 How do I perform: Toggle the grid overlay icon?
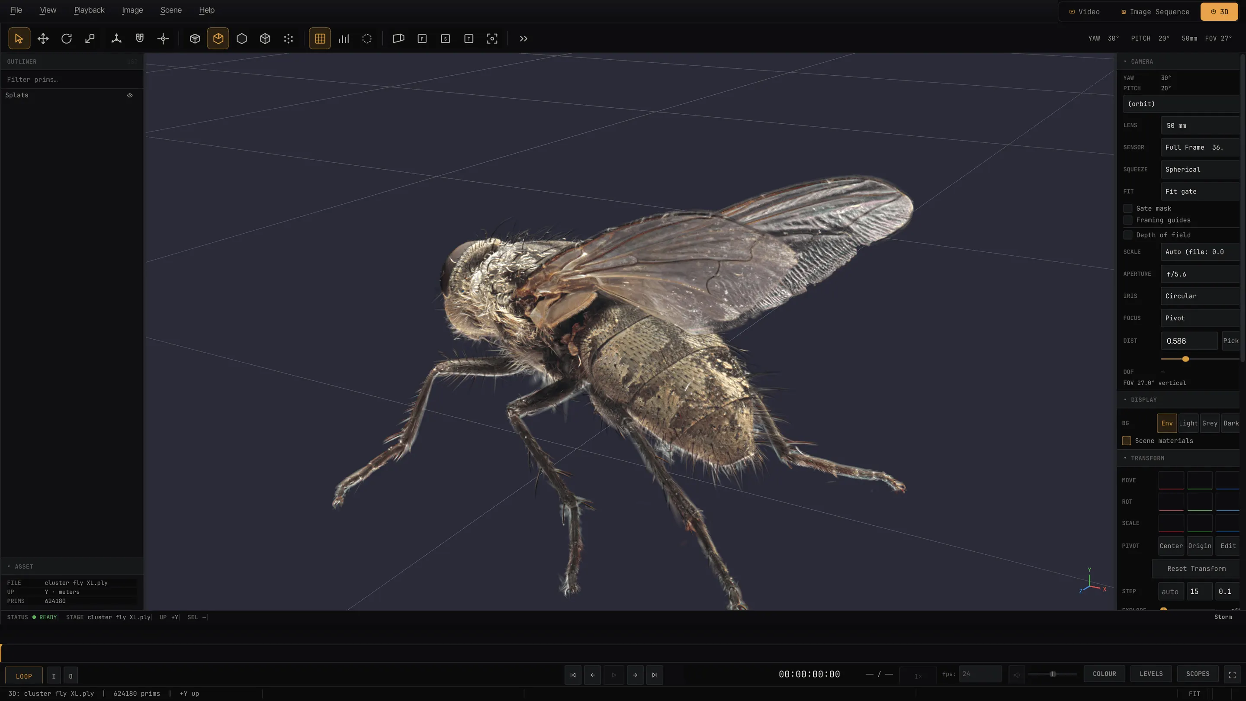320,39
